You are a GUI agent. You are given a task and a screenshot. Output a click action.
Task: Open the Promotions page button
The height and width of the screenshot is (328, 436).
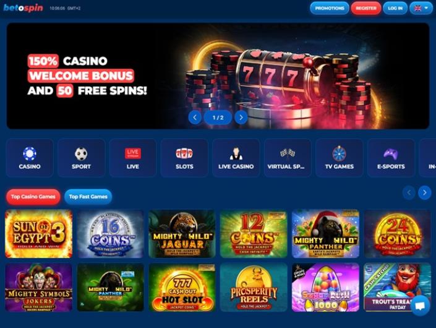point(330,8)
